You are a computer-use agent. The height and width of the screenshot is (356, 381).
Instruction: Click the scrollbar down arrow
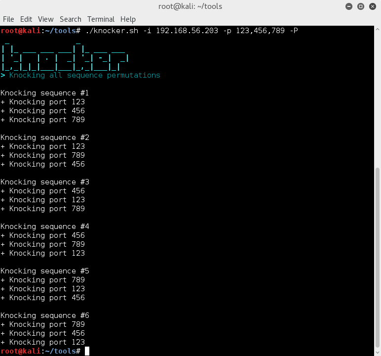(x=378, y=353)
